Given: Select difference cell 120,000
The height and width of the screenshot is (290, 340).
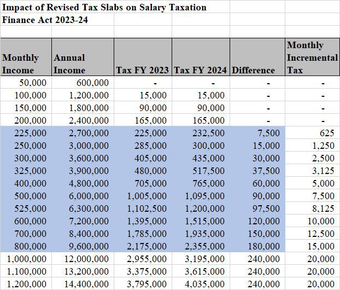Looking at the screenshot, I should (x=257, y=221).
